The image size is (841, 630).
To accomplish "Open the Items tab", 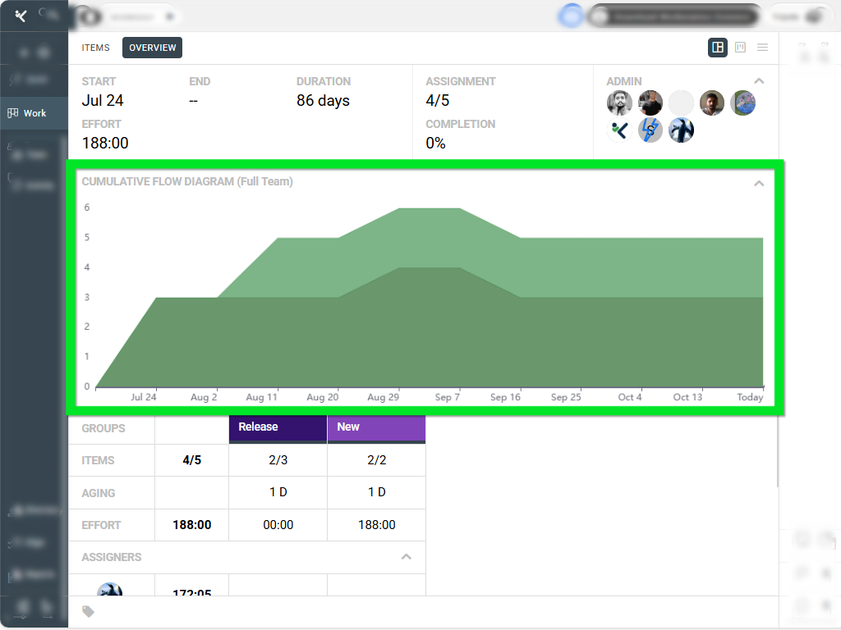I will pos(95,48).
